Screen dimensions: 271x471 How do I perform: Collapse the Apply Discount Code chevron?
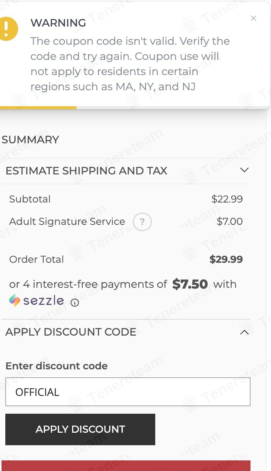click(x=244, y=332)
